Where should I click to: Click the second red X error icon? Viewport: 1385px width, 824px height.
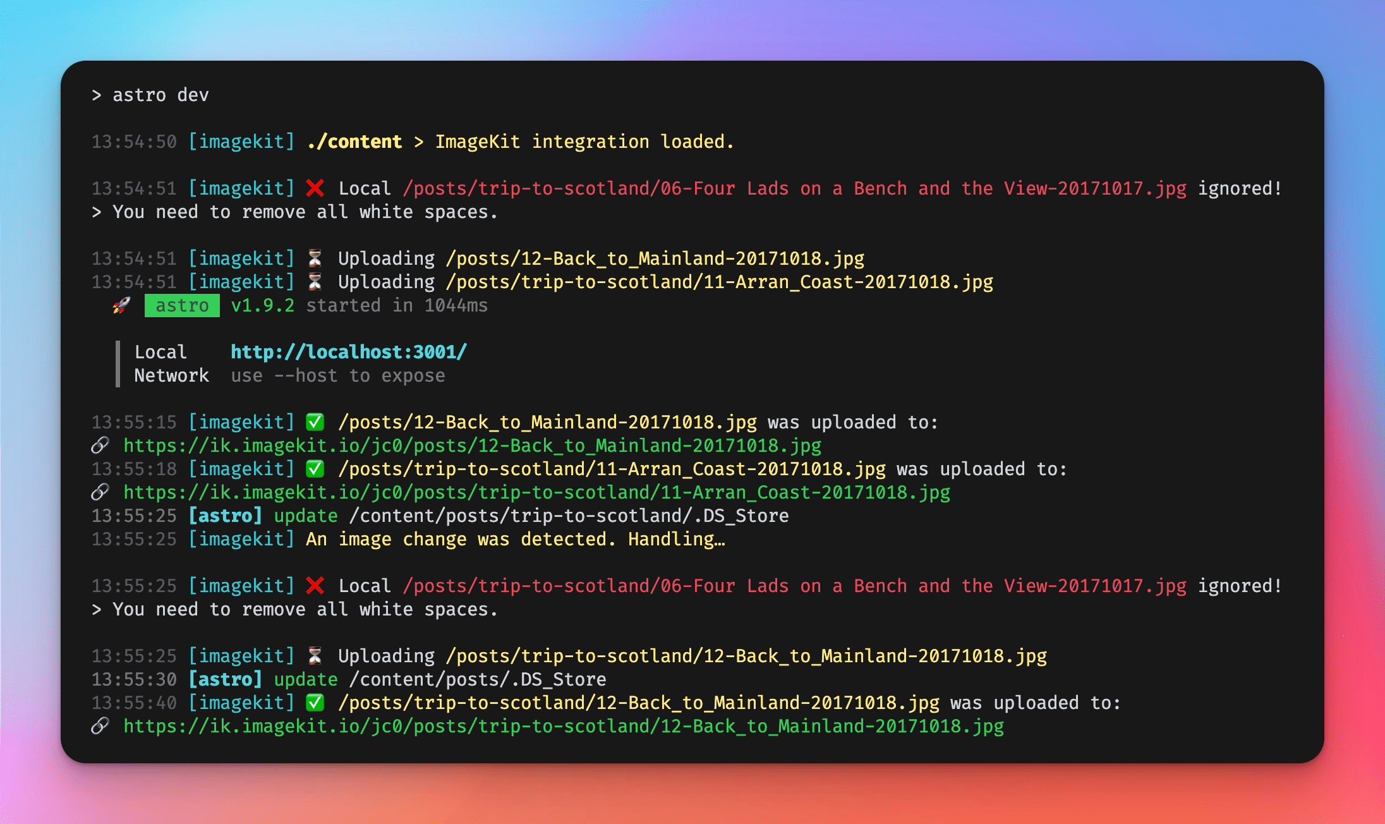(x=315, y=586)
